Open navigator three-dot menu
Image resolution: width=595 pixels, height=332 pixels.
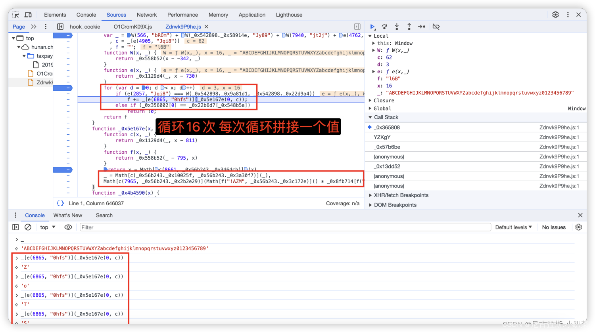coord(46,27)
